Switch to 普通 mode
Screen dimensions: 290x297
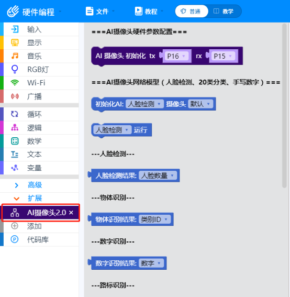tap(192, 12)
